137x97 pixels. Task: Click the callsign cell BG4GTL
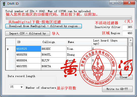tap(54, 55)
